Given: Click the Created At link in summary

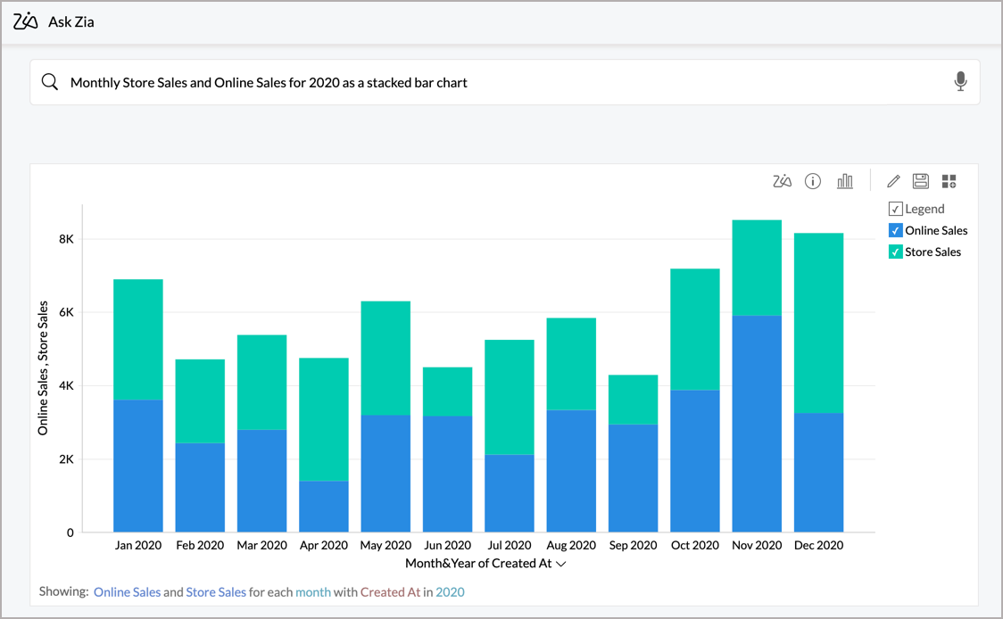Looking at the screenshot, I should coord(390,591).
